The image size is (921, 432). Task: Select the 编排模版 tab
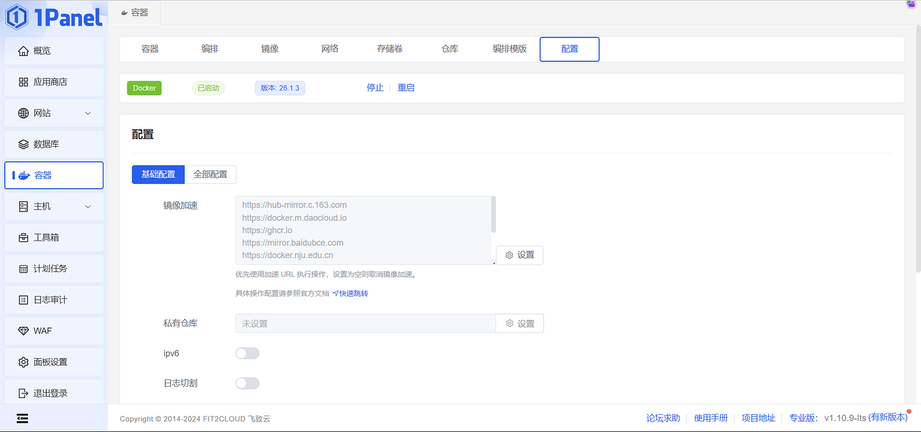pos(510,49)
